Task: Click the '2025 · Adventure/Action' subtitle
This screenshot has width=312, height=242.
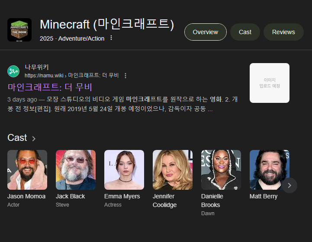Action: coord(72,38)
